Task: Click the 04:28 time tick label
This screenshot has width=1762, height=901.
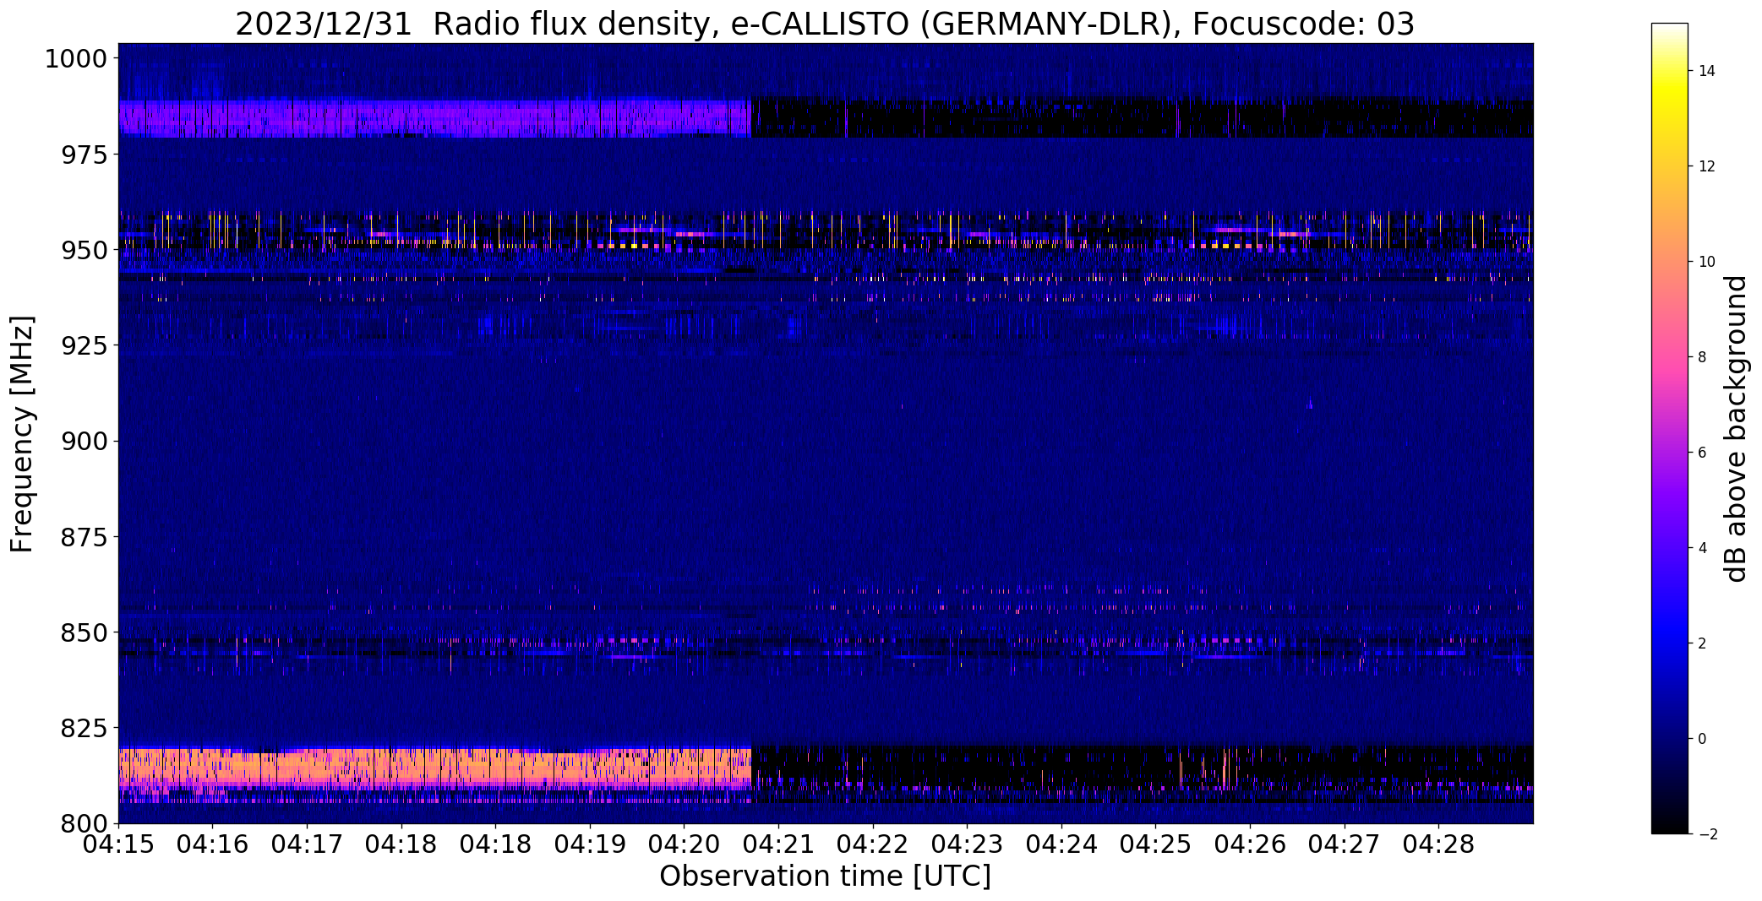Action: pyautogui.click(x=1439, y=844)
